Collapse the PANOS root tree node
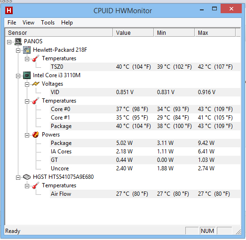Image resolution: width=246 pixels, height=240 pixels. coord(9,42)
